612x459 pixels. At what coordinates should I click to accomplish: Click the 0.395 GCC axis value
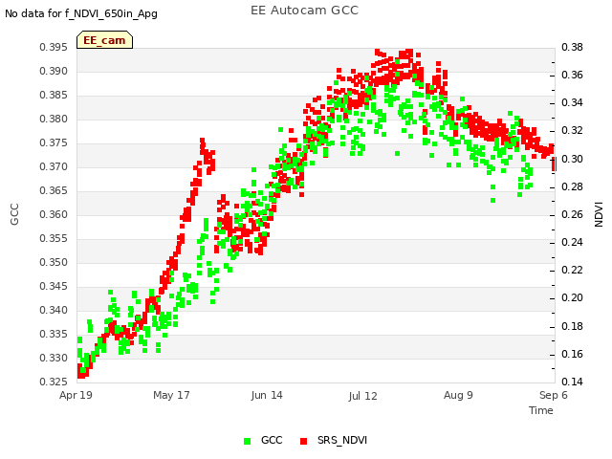54,47
